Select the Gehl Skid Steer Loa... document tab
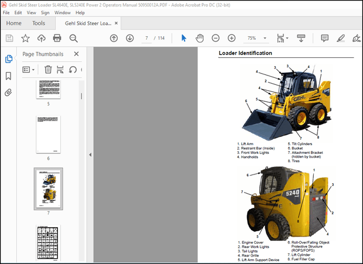 [x=88, y=23]
